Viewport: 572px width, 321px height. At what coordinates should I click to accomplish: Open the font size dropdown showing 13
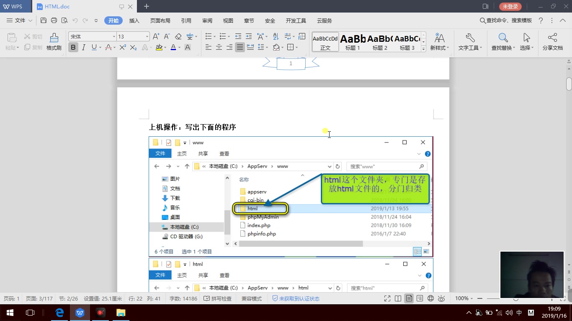click(x=147, y=37)
